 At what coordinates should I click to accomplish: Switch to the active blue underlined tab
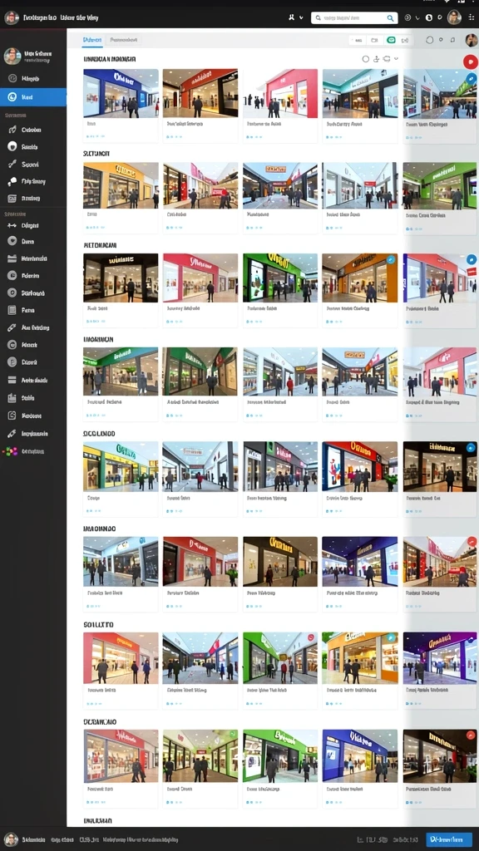pos(92,40)
